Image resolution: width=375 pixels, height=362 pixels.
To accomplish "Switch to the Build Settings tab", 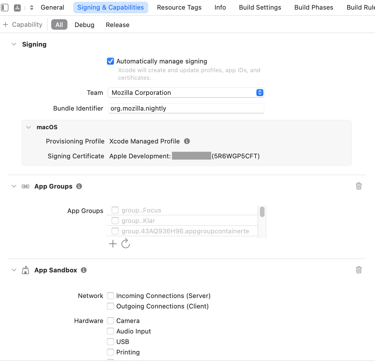I will coord(260,8).
